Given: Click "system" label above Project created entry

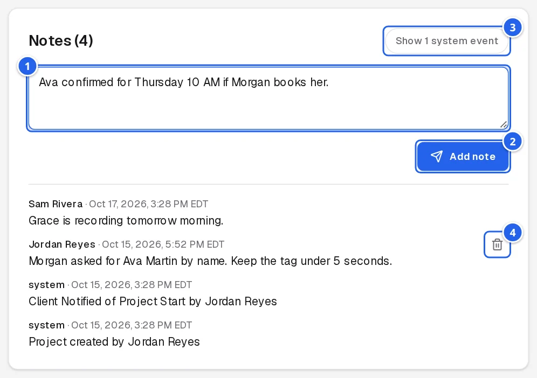Looking at the screenshot, I should pyautogui.click(x=46, y=325).
